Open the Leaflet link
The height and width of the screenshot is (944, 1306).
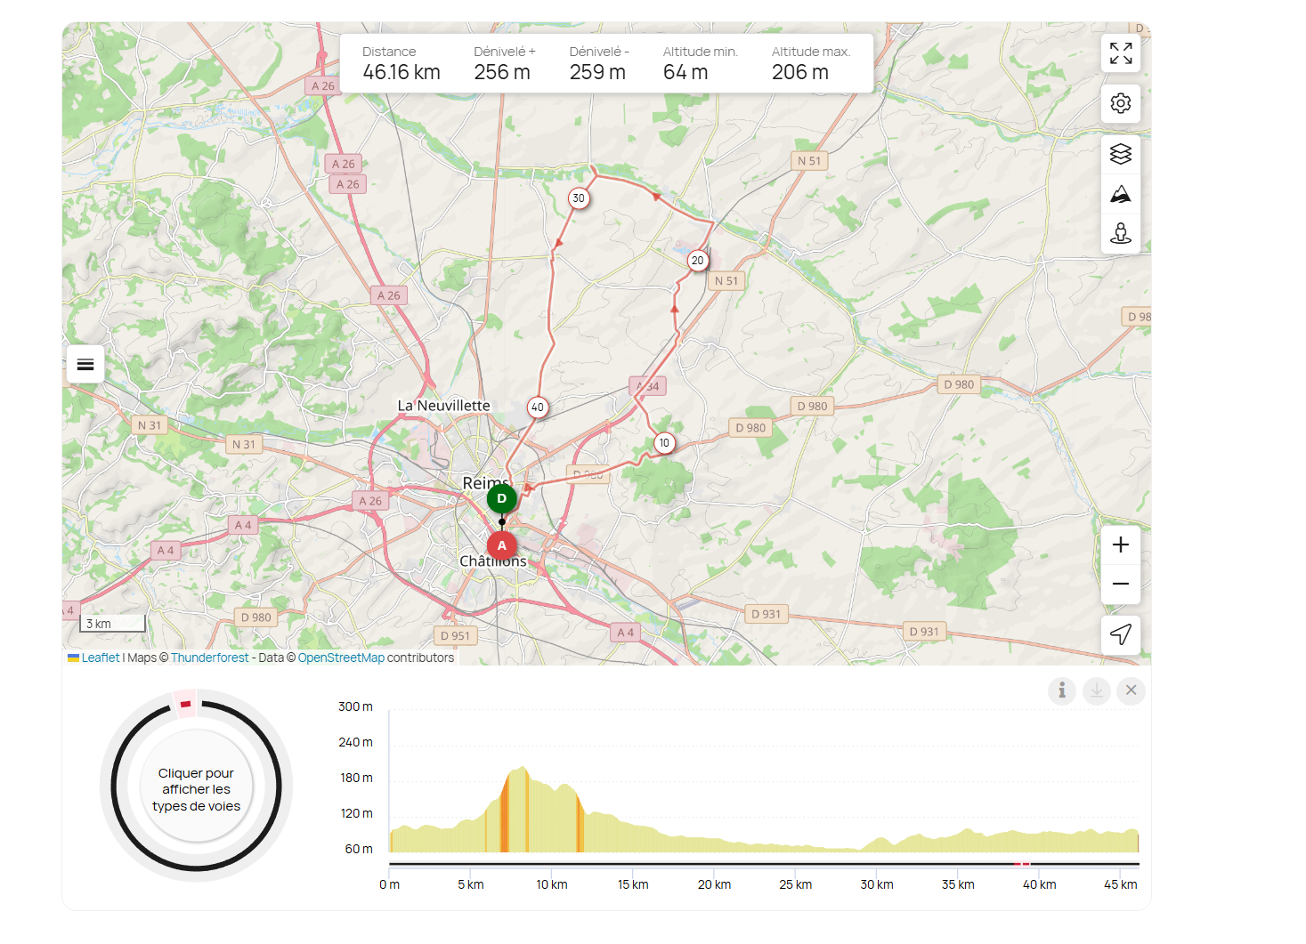(100, 658)
